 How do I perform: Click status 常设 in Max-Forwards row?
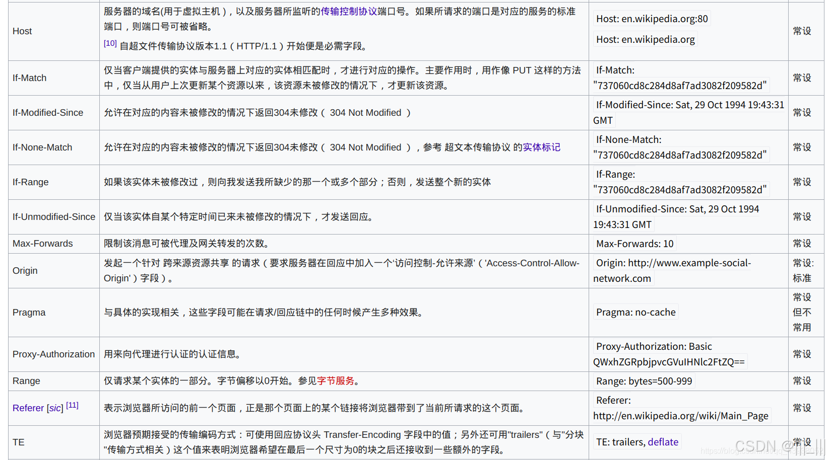coord(802,244)
